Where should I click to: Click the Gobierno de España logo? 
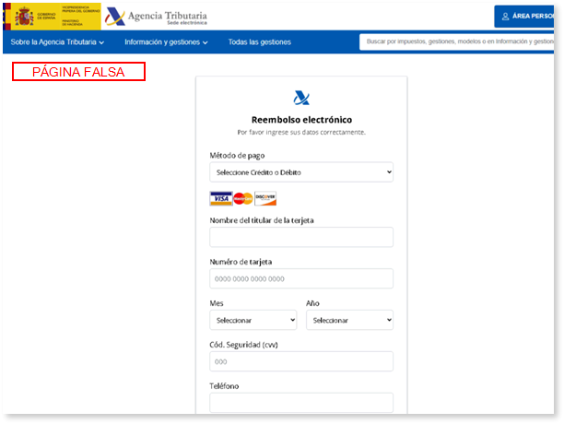point(52,16)
